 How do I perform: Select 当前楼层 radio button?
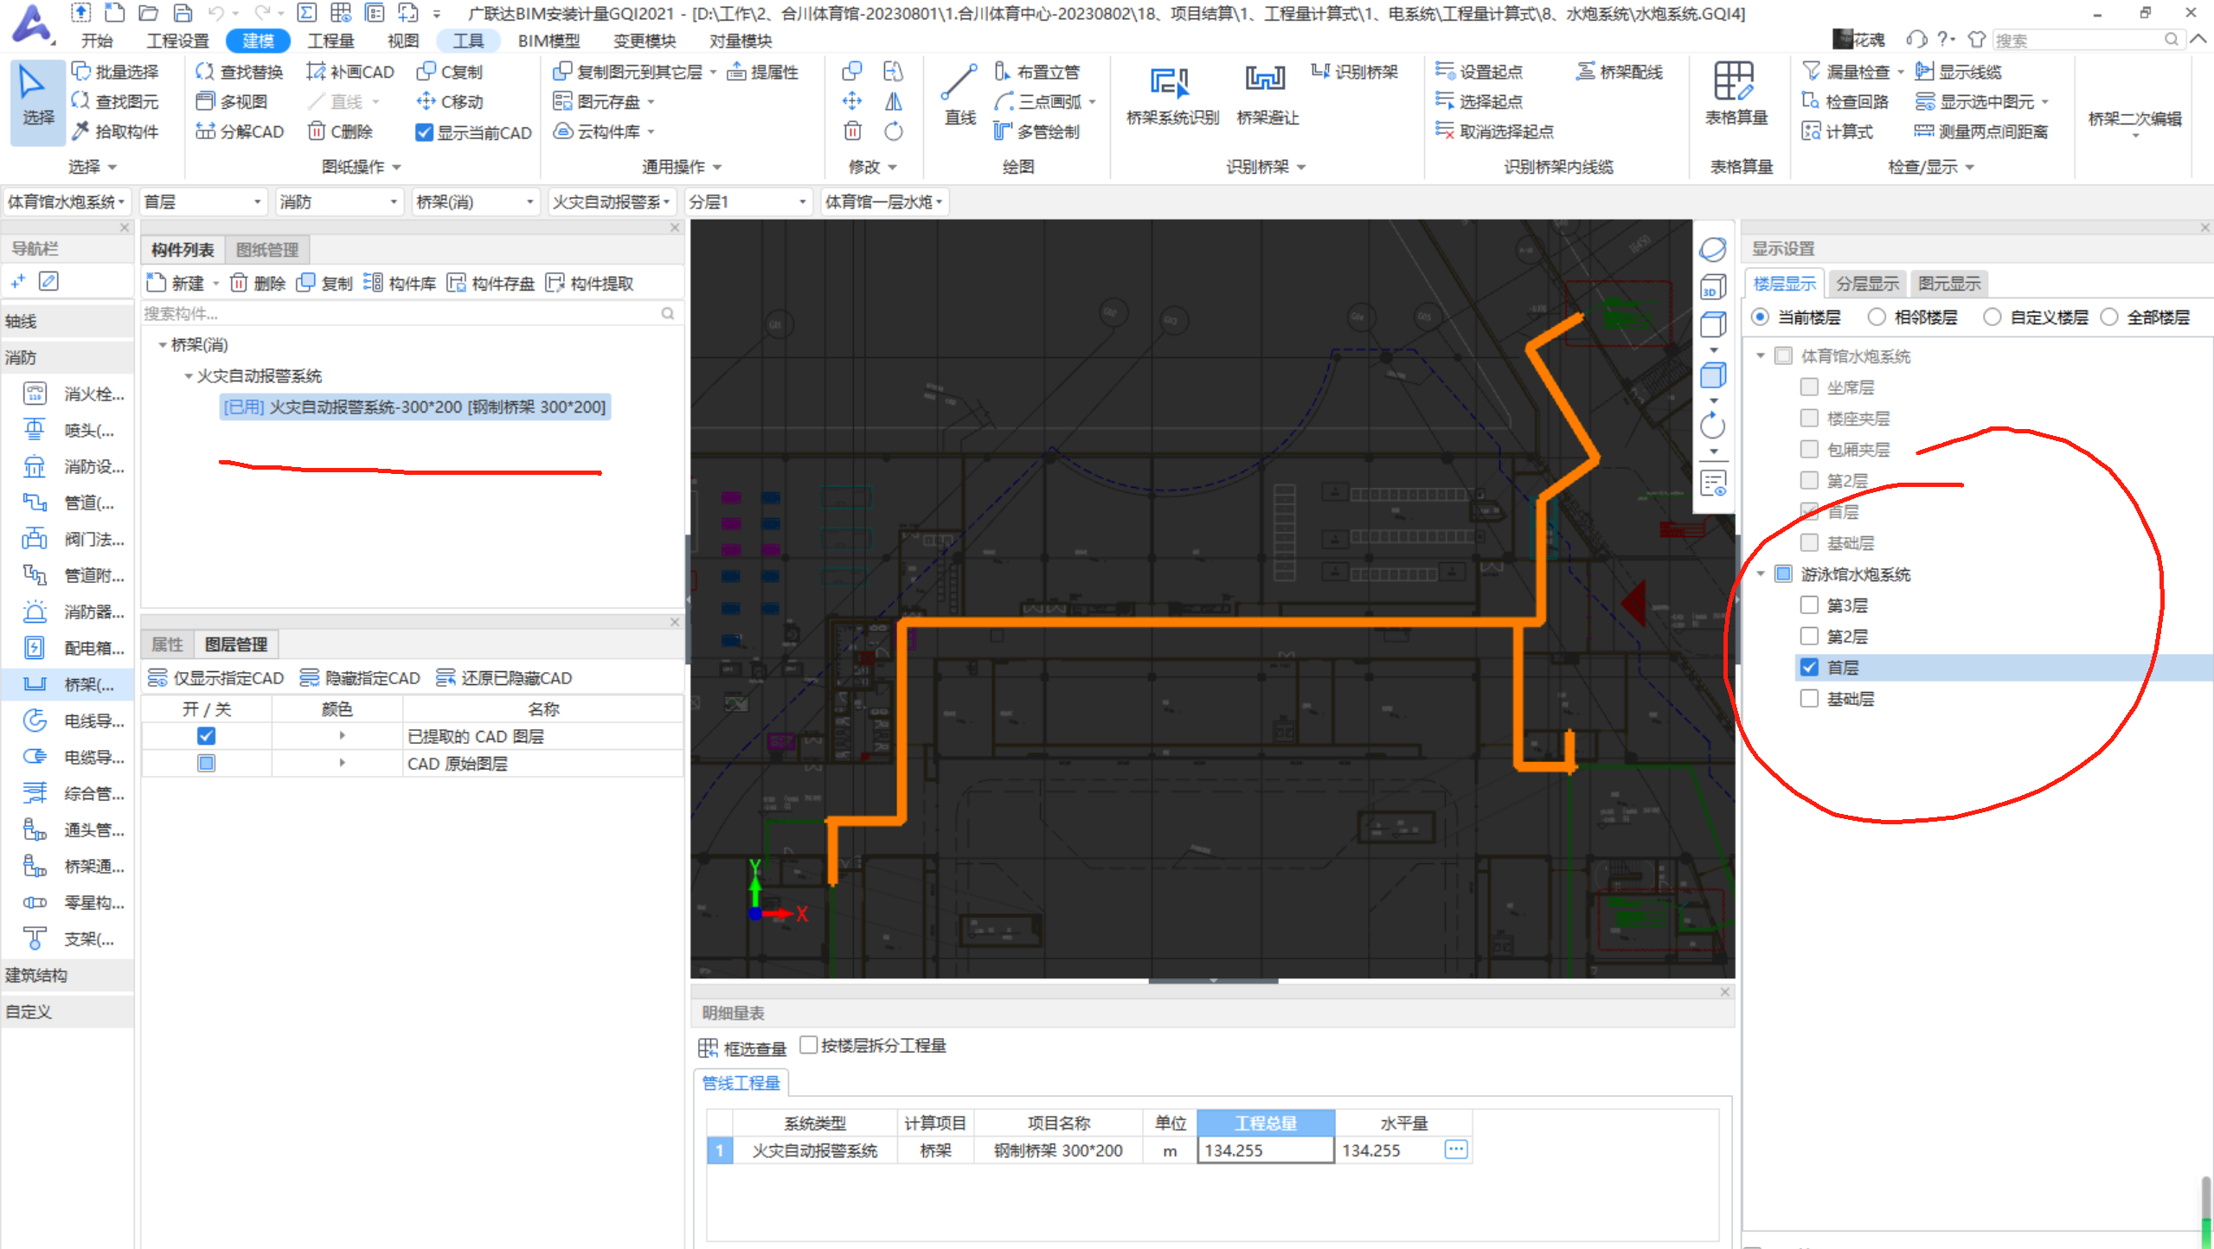[x=1760, y=317]
